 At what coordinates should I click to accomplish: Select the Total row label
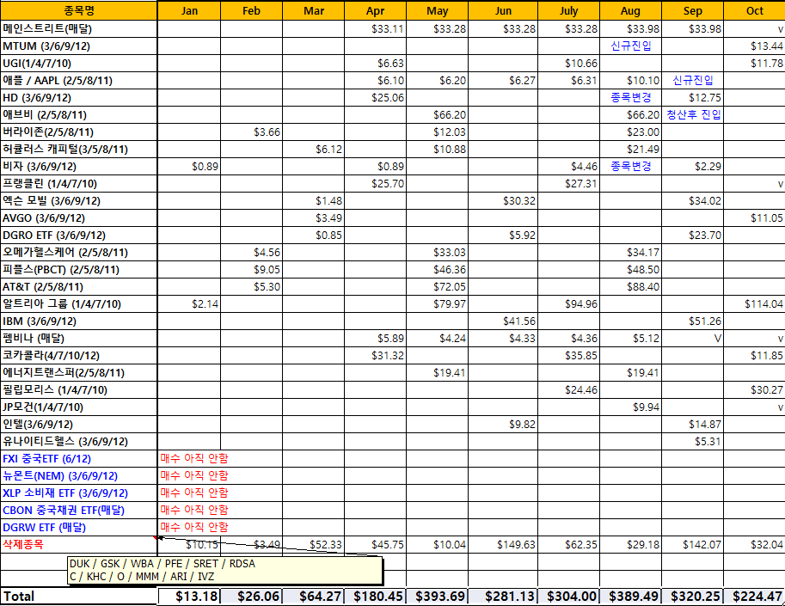[79, 596]
